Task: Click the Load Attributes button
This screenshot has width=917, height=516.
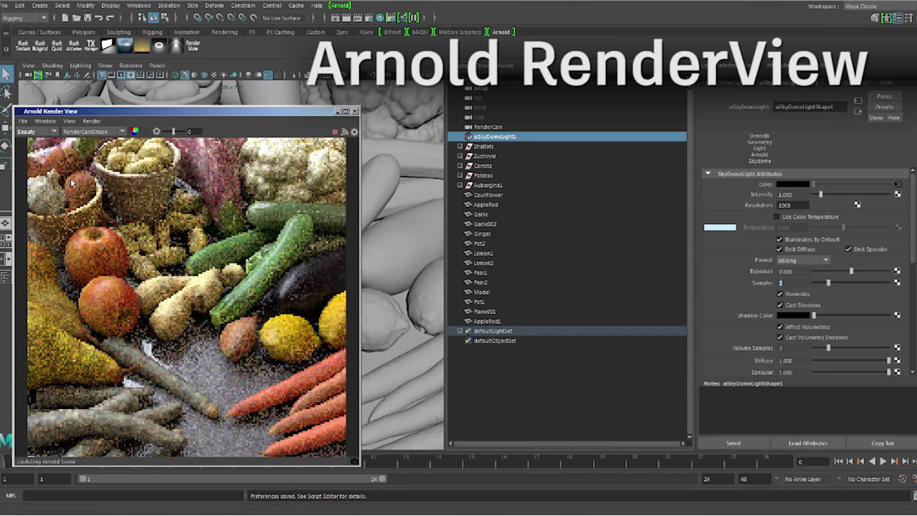Action: pos(808,443)
